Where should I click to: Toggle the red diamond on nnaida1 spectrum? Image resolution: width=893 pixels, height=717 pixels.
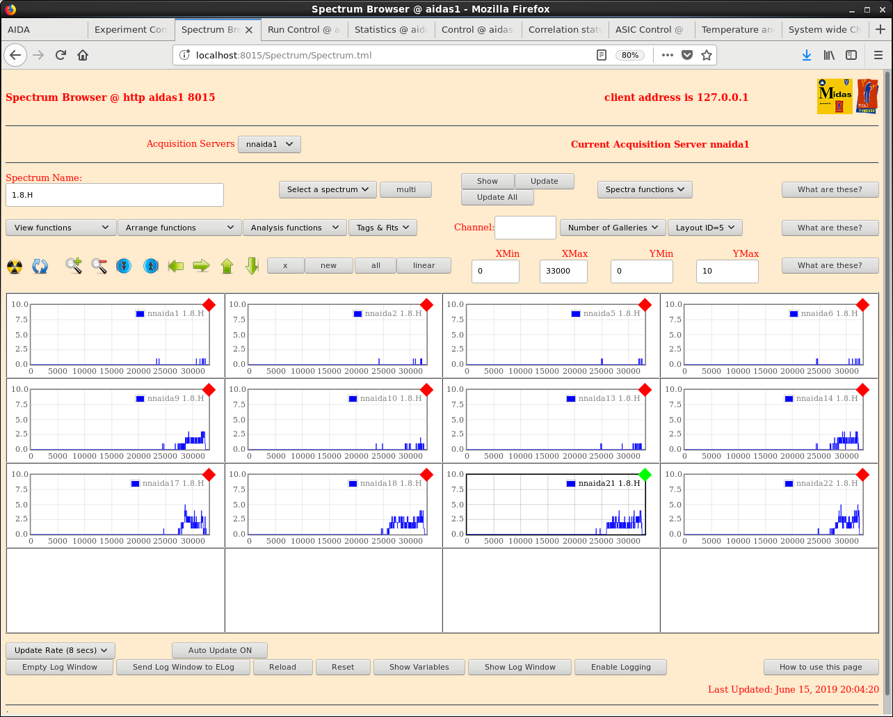tap(209, 305)
